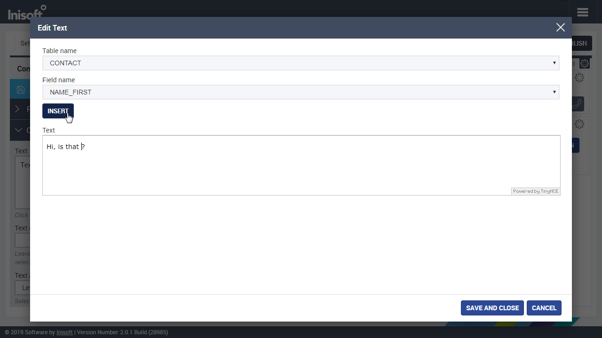Click the save disk icon in sidebar
The image size is (602, 338).
click(x=20, y=89)
